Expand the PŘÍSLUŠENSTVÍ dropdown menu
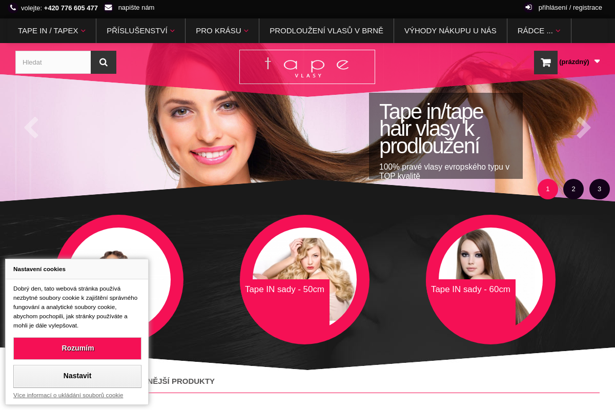The height and width of the screenshot is (410, 615). [x=140, y=31]
